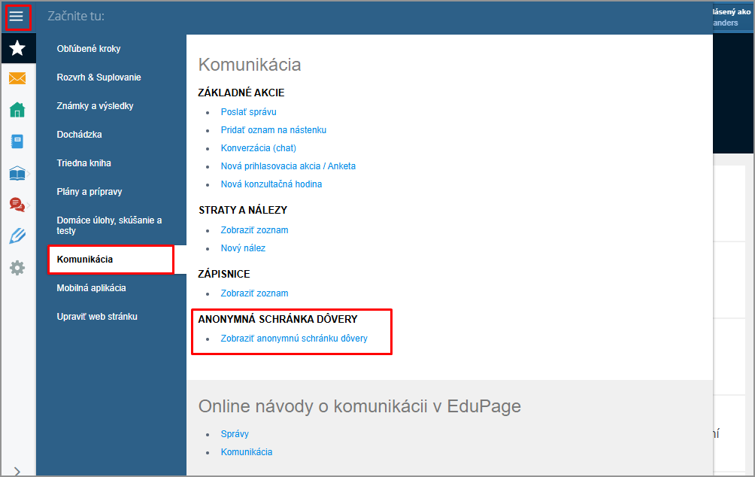
Task: Open Mobilná aplikácia menu item
Action: pyautogui.click(x=91, y=287)
